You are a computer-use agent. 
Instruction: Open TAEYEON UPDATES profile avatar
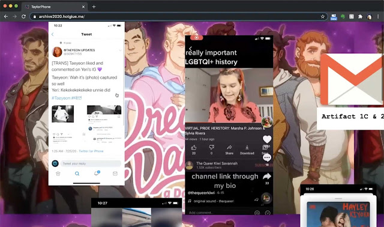pyautogui.click(x=57, y=52)
